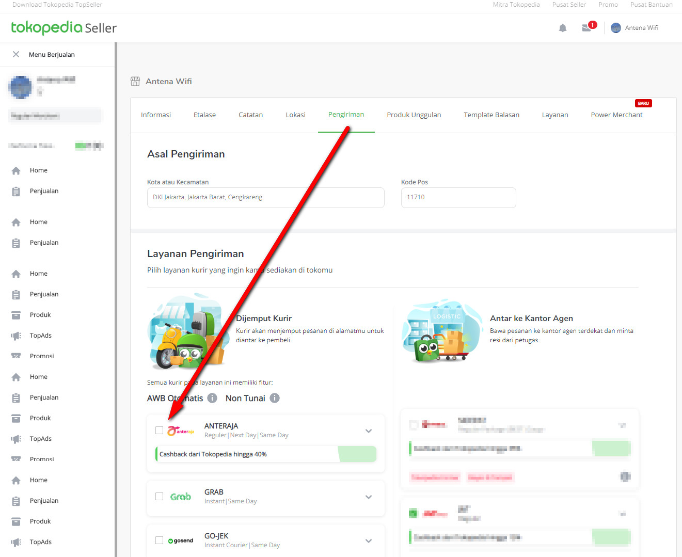The image size is (682, 557).
Task: Click the shop icon beside Antena Wifi heading
Action: point(135,82)
